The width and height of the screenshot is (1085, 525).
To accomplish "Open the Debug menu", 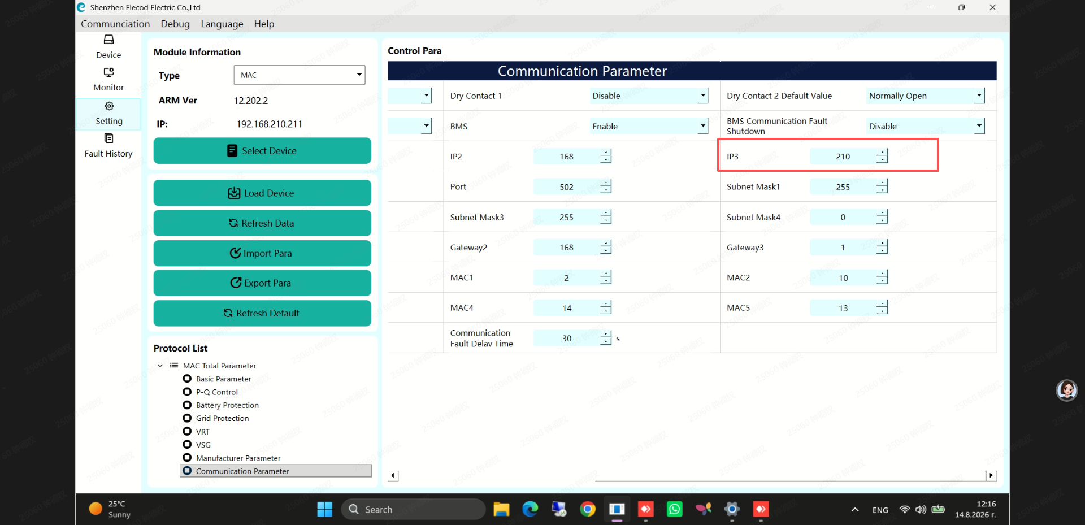I will pos(175,24).
